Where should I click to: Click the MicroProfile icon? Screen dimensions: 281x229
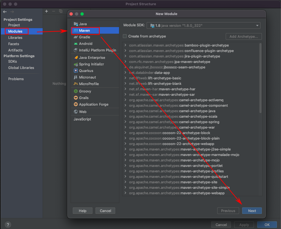click(76, 84)
